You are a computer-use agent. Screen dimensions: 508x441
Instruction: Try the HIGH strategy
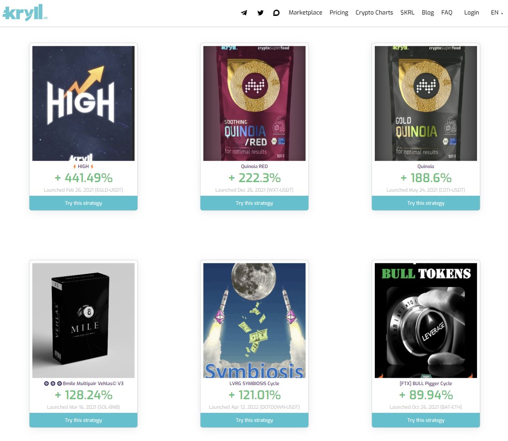click(x=83, y=203)
